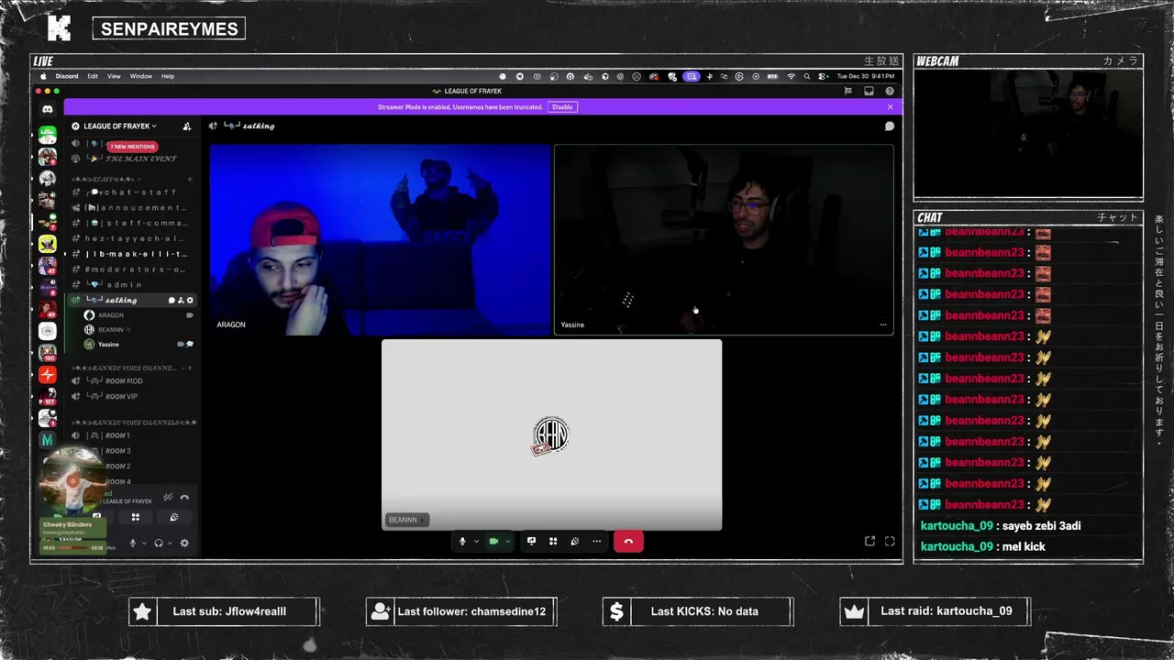The height and width of the screenshot is (660, 1174).
Task: Click the yellow server icon in server list
Action: (x=48, y=244)
